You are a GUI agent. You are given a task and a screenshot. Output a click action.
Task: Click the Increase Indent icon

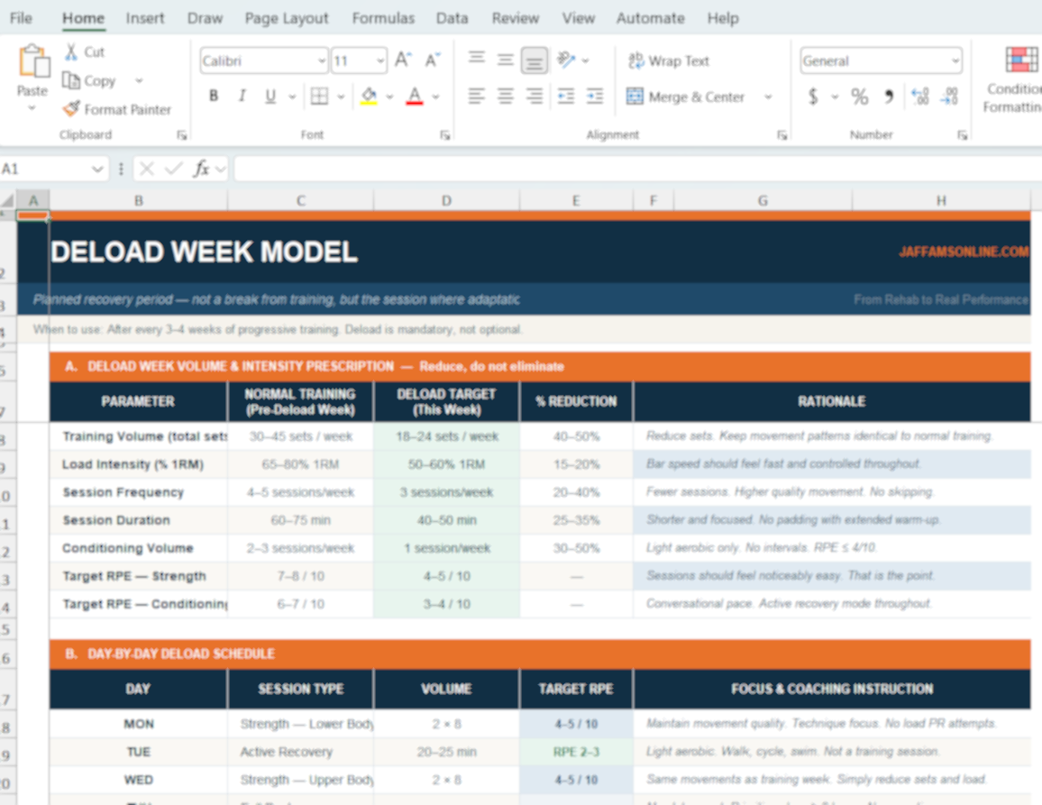pyautogui.click(x=594, y=96)
